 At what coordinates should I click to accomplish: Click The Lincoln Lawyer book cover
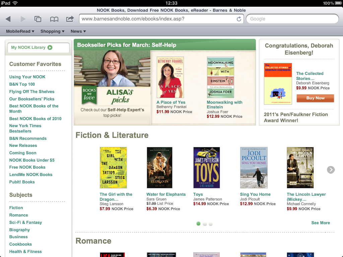300,168
